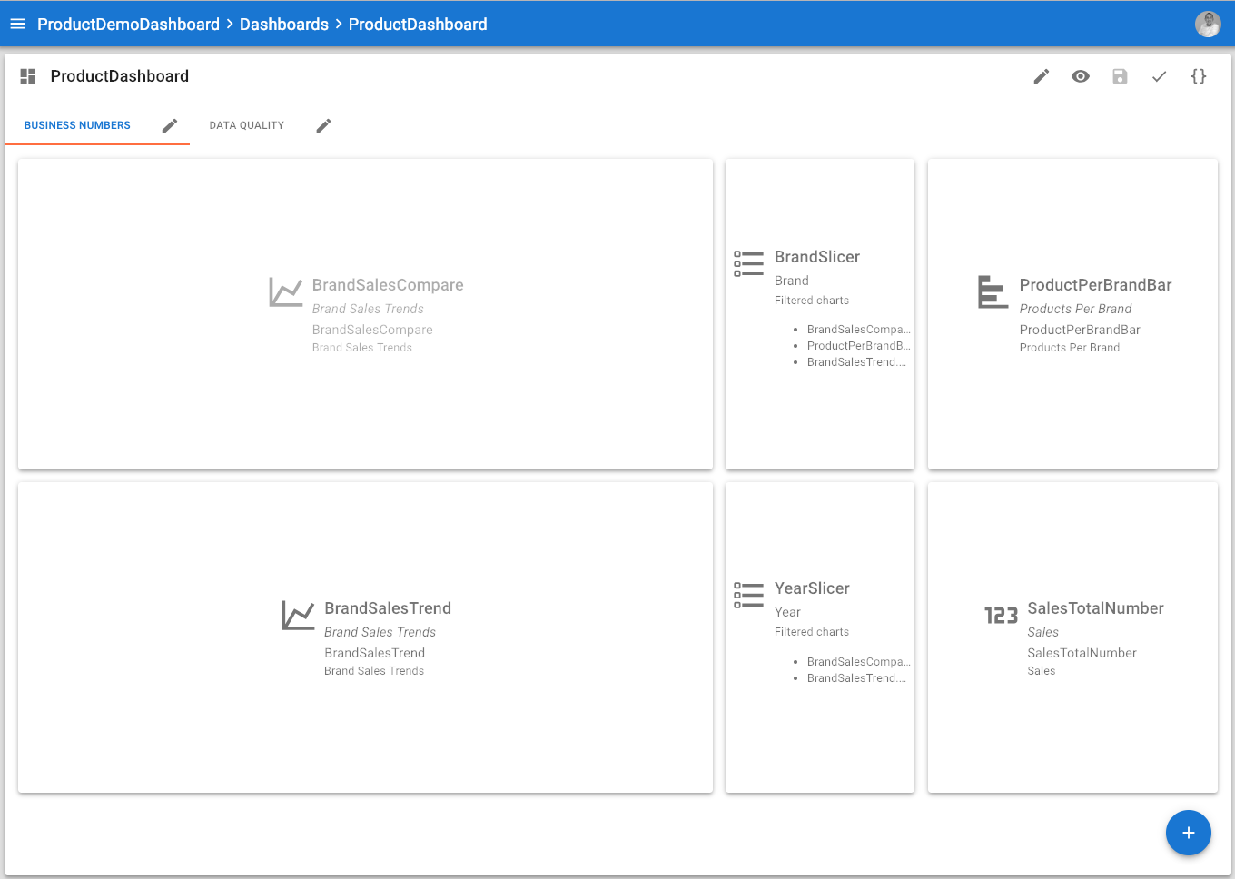1235x879 pixels.
Task: Apply changes with the checkmark icon
Action: pos(1159,76)
